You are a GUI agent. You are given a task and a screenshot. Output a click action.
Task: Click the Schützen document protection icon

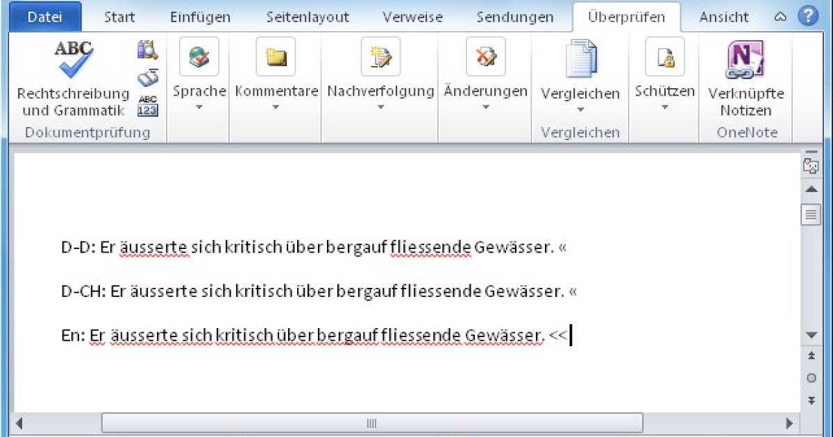coord(664,57)
